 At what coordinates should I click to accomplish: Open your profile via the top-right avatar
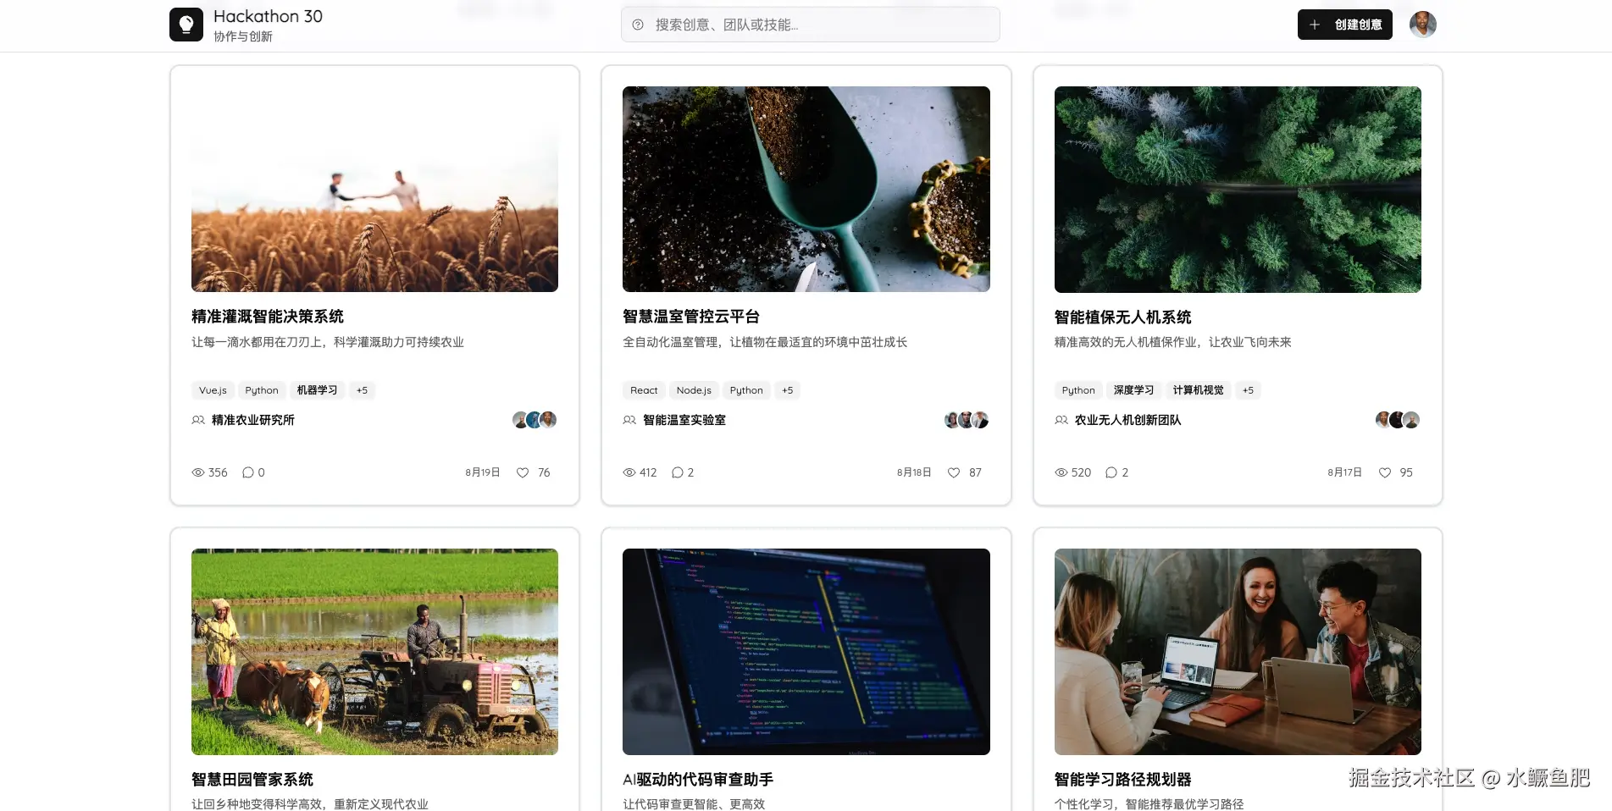(1422, 25)
